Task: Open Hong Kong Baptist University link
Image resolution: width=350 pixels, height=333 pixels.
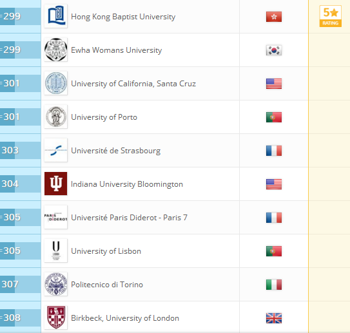Action: (123, 17)
